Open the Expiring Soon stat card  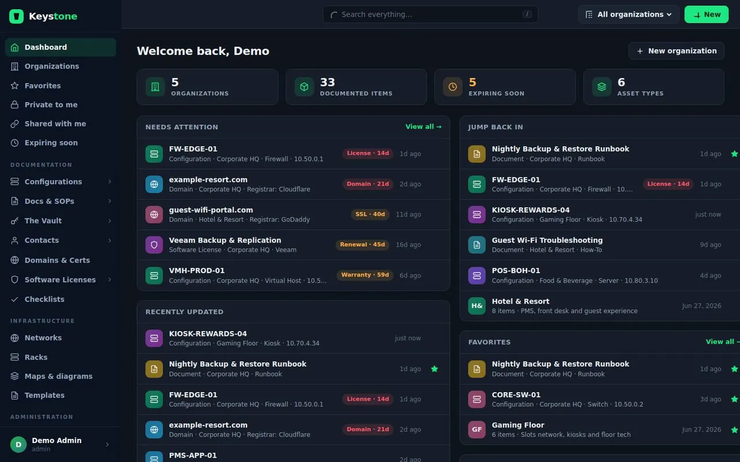click(505, 87)
